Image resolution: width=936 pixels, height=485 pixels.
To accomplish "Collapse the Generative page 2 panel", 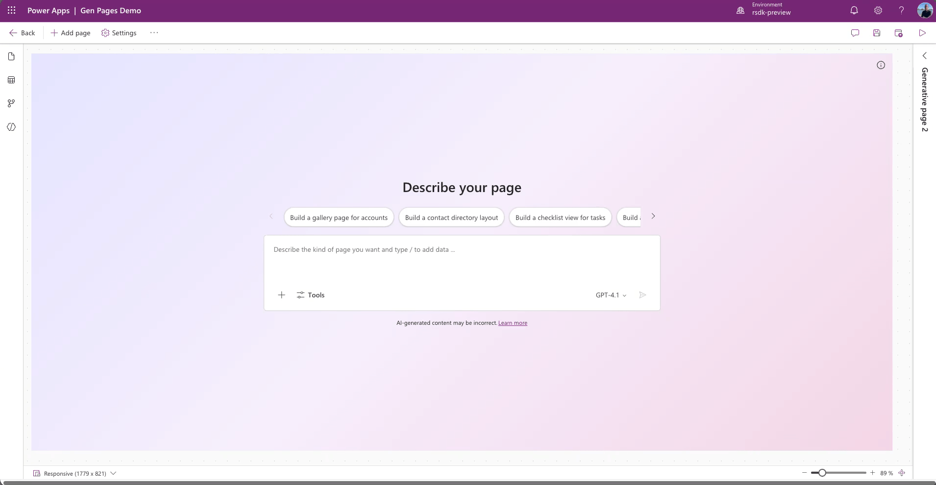I will (x=924, y=55).
